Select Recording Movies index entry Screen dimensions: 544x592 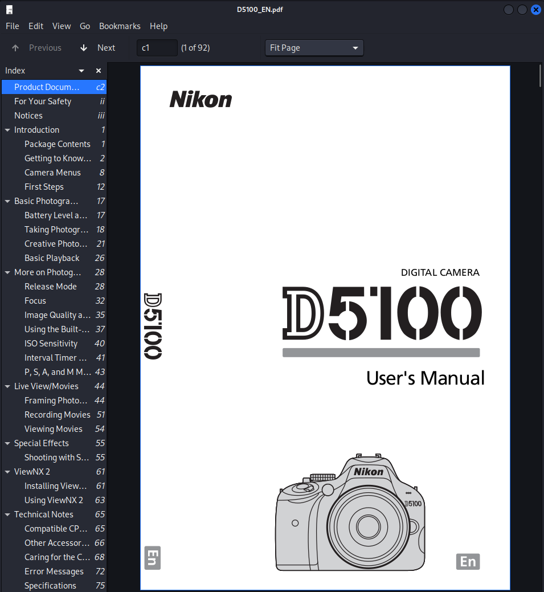54,415
